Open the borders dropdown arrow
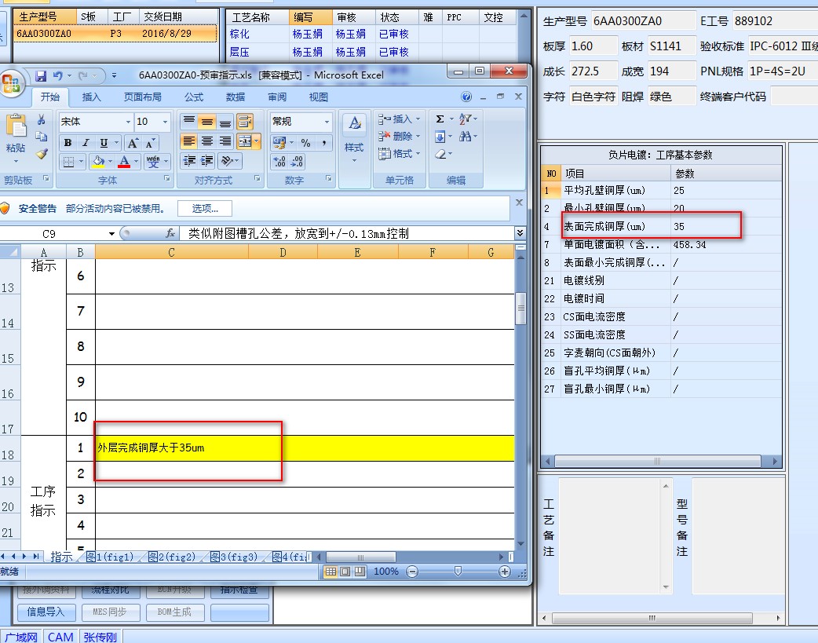 click(x=82, y=161)
